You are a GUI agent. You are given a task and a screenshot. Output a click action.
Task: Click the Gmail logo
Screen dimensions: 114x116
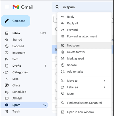coord(23,7)
